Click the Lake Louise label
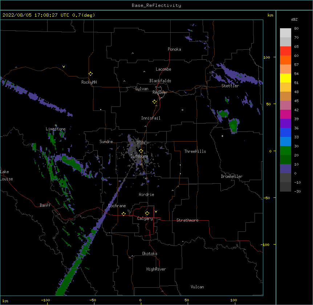Viewport: 313px width, 305px height. tap(7, 175)
